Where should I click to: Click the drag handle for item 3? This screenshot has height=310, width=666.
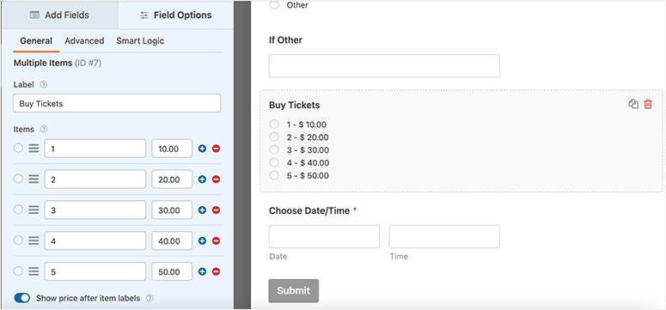34,210
